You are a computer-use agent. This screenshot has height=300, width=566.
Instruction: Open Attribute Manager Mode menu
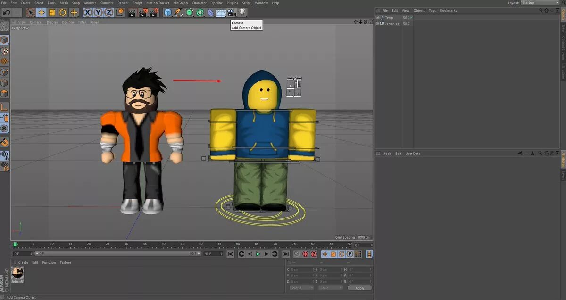click(387, 154)
